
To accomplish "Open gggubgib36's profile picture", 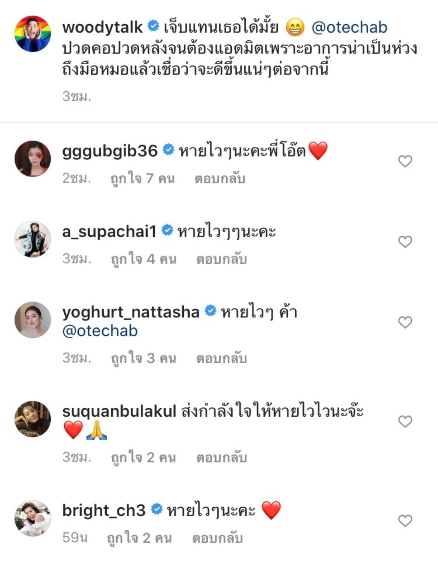I will click(33, 158).
